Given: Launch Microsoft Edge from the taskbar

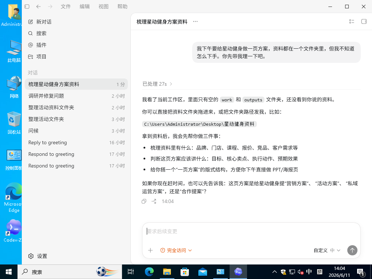Looking at the screenshot, I should click(x=149, y=272).
